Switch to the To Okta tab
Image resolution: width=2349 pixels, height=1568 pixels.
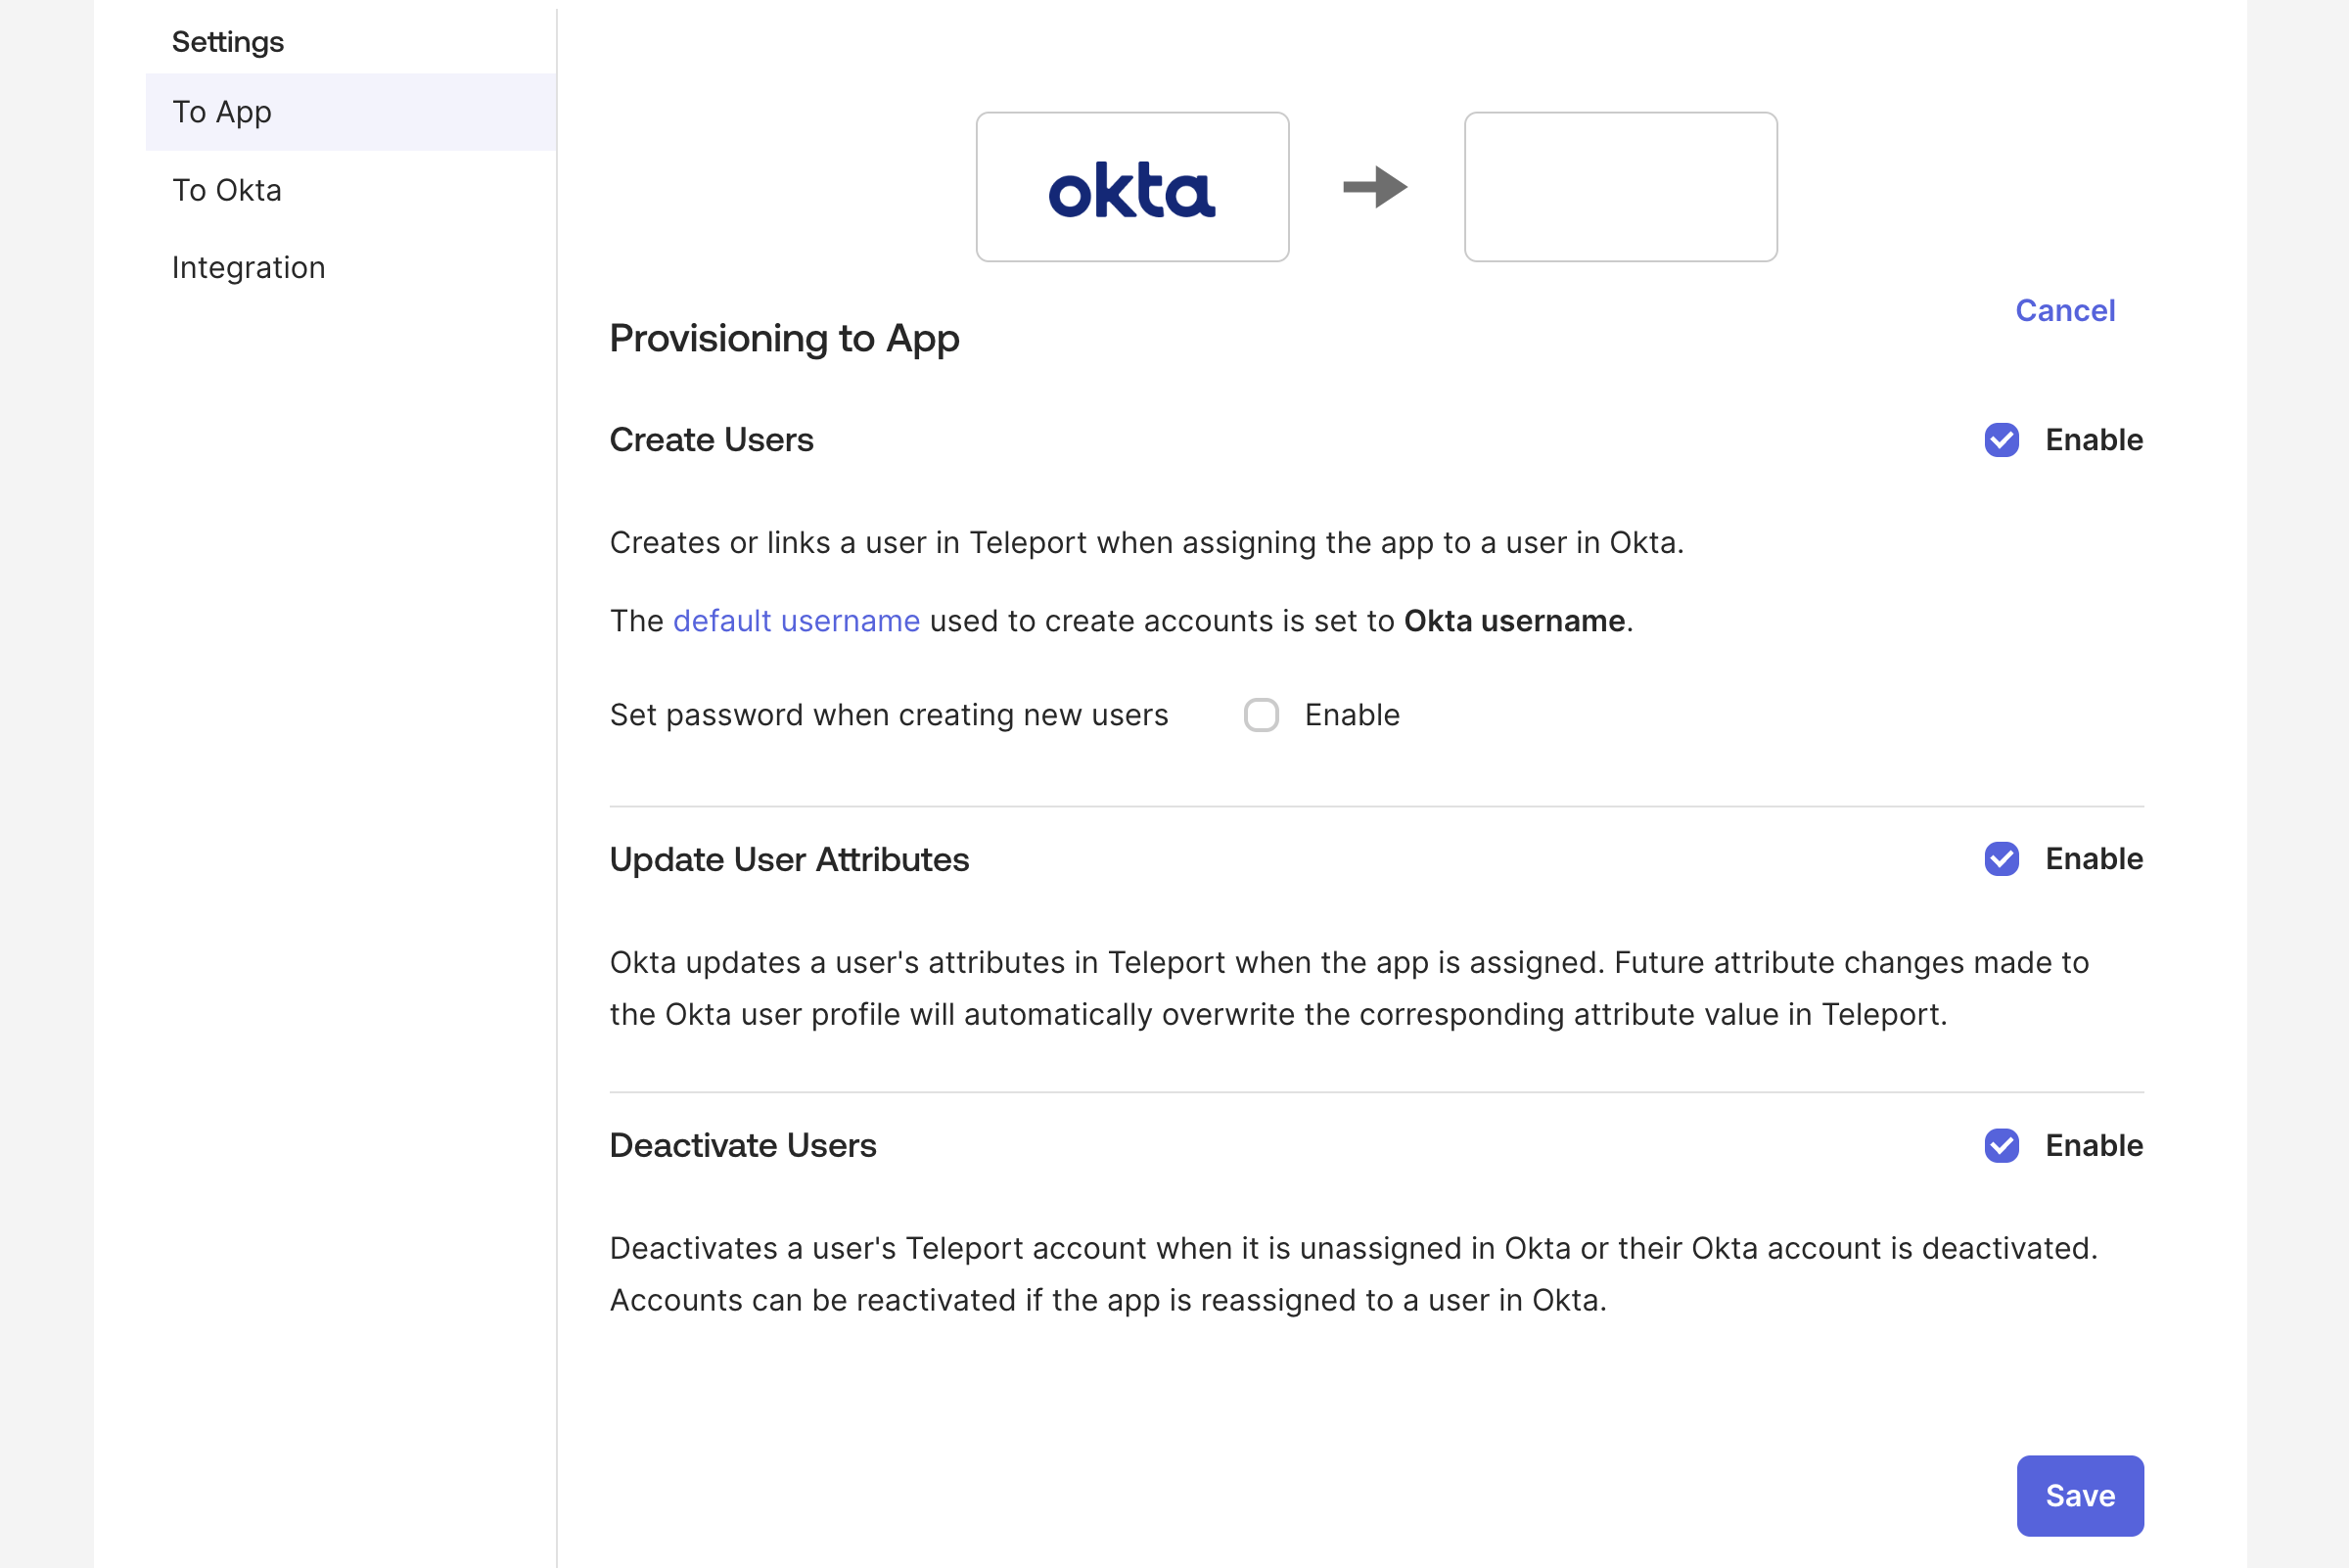[x=227, y=190]
